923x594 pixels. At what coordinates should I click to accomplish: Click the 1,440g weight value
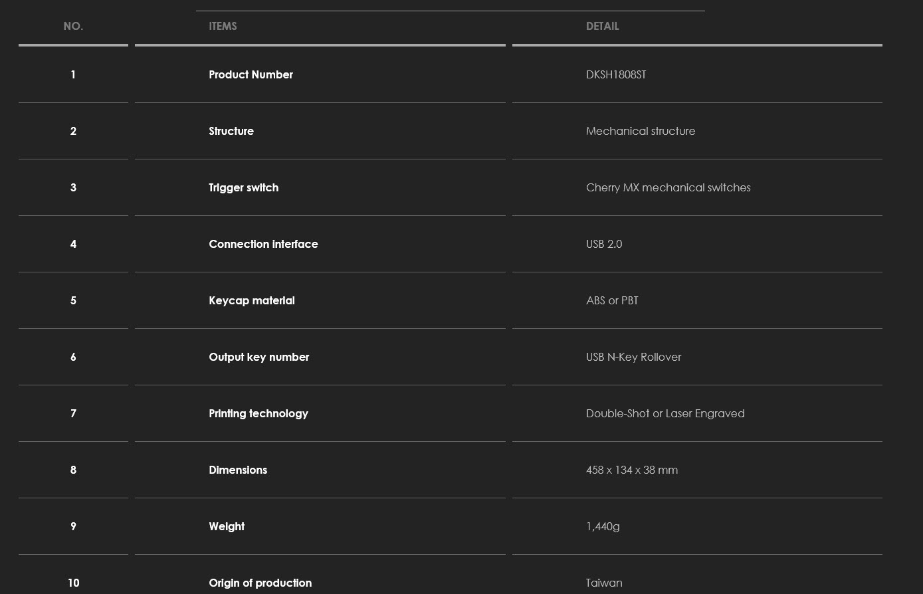(x=602, y=526)
